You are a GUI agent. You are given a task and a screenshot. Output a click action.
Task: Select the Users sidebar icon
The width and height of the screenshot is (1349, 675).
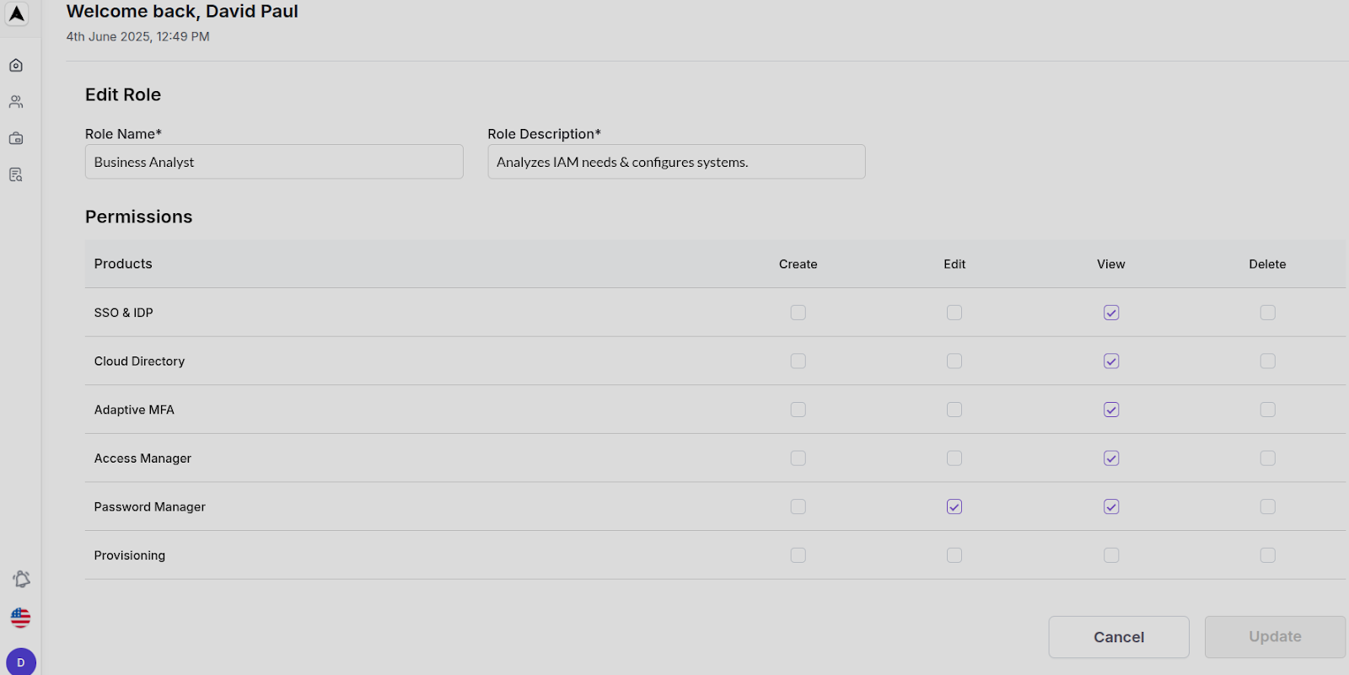pos(16,101)
